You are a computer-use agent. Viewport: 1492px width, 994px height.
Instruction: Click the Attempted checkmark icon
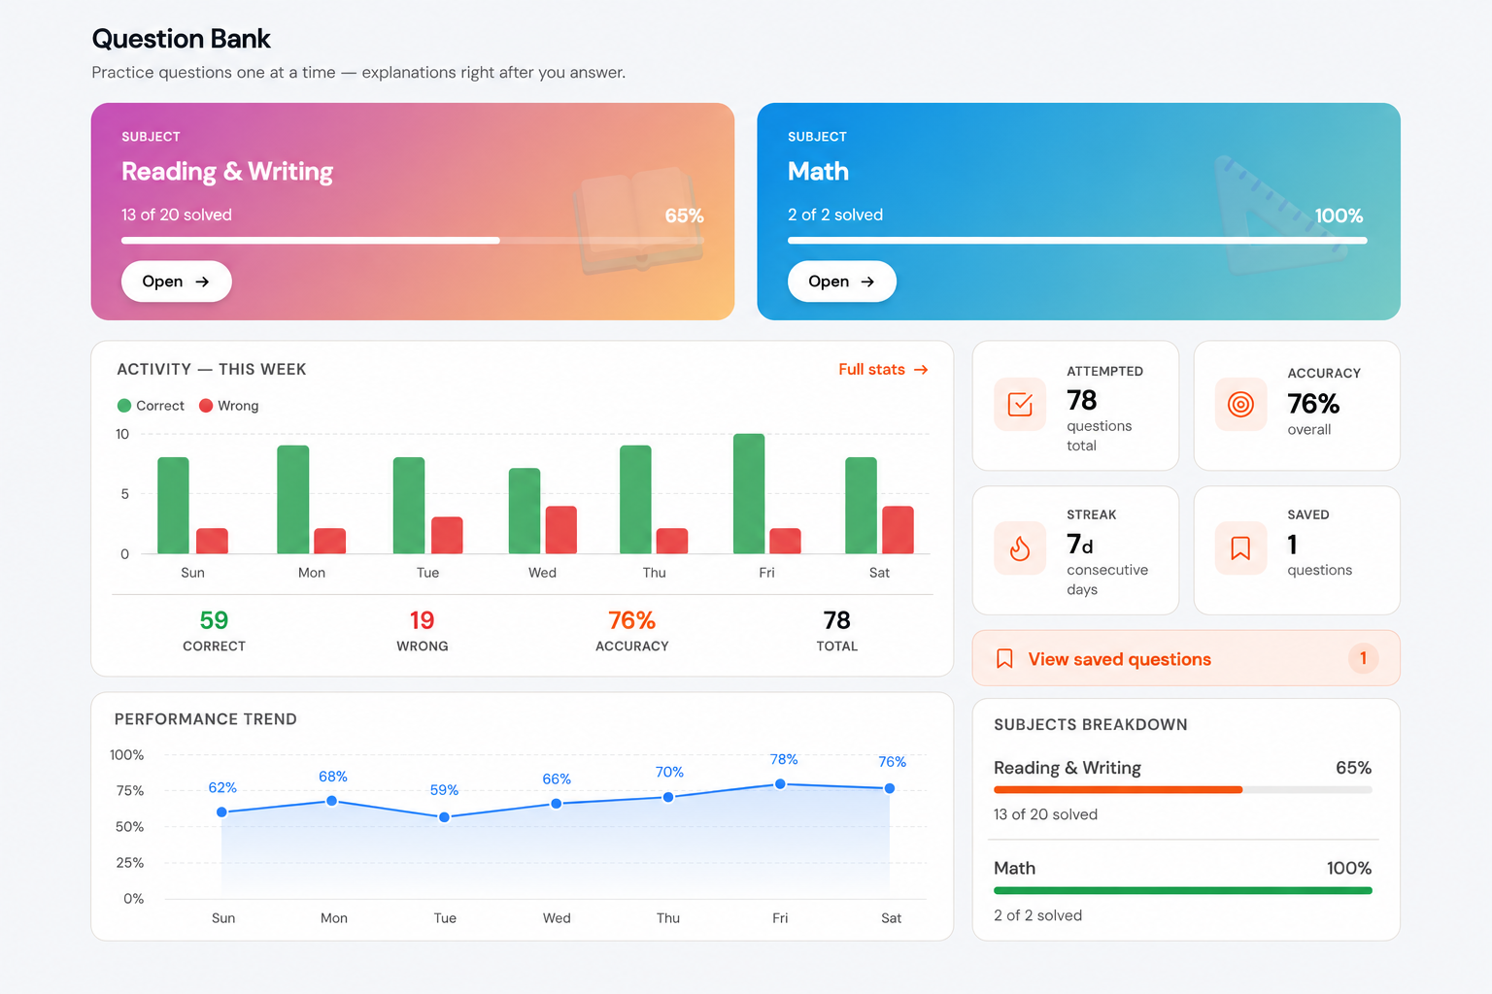[x=1020, y=404]
